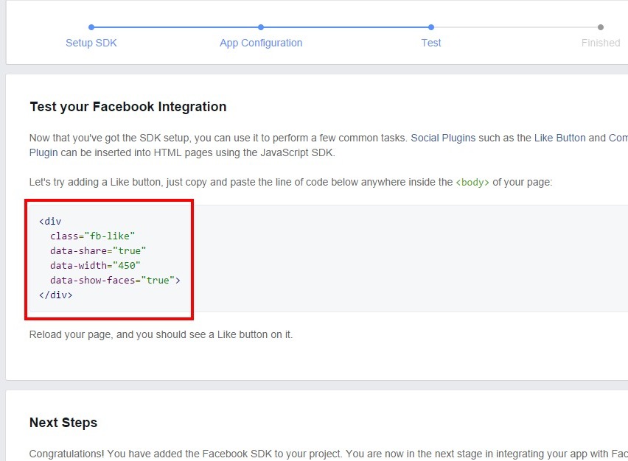The height and width of the screenshot is (461, 628).
Task: Click the App Configuration progress dot
Action: click(x=261, y=27)
